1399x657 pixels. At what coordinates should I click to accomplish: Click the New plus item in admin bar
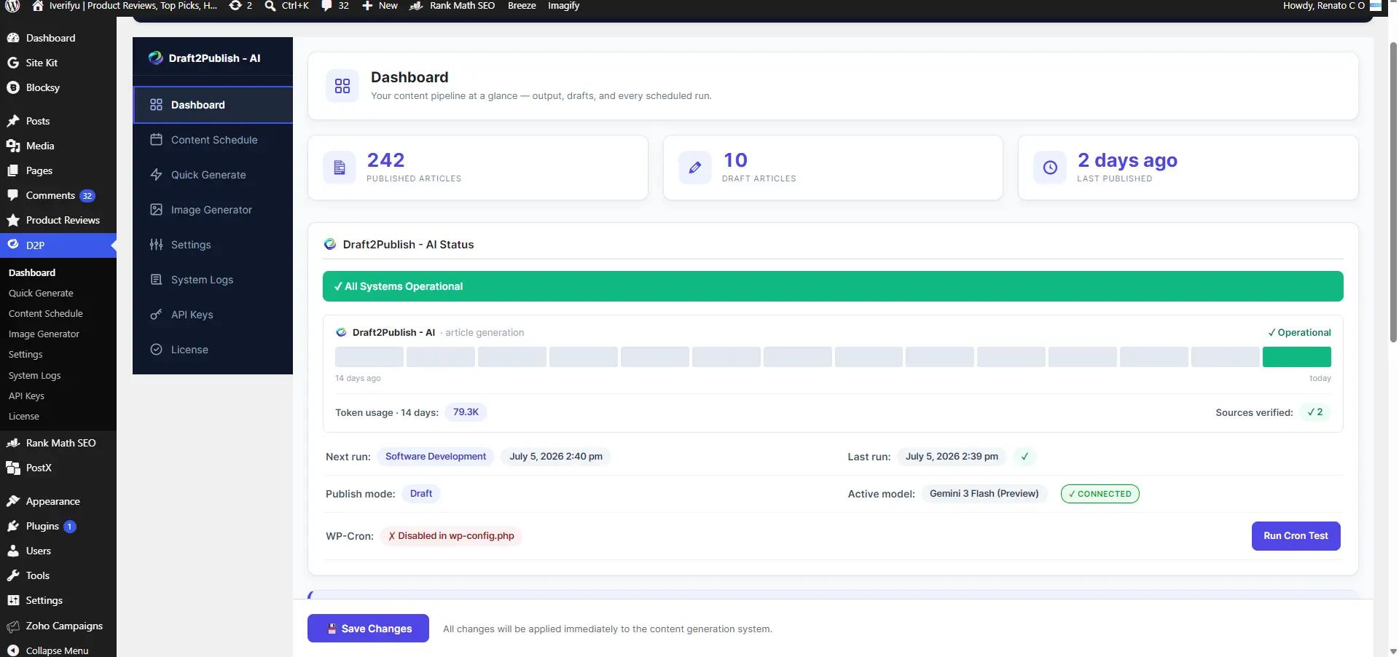coord(380,6)
